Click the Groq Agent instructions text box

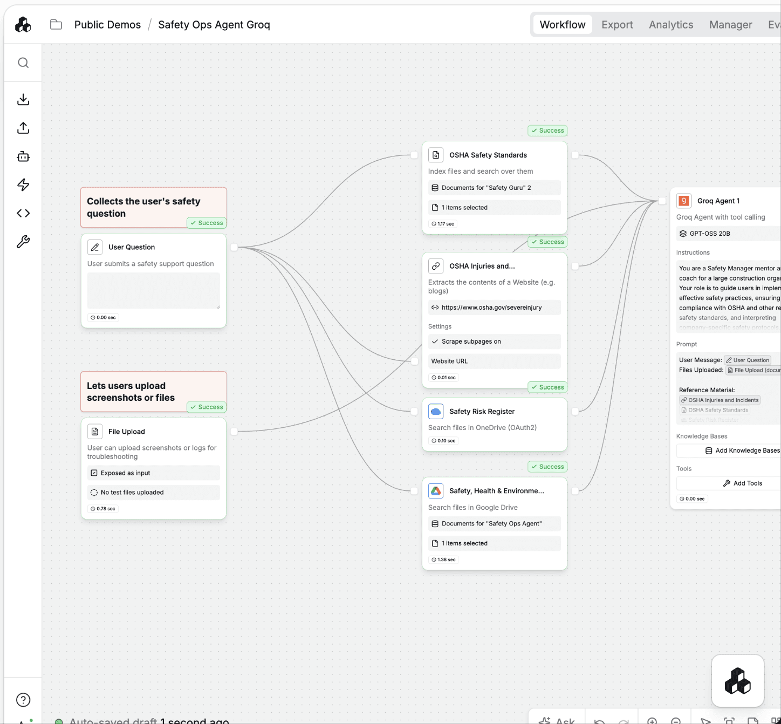729,296
